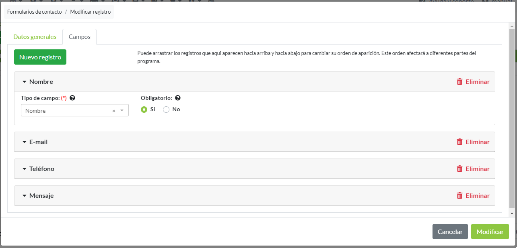Expand the E-mail field section

(25, 142)
